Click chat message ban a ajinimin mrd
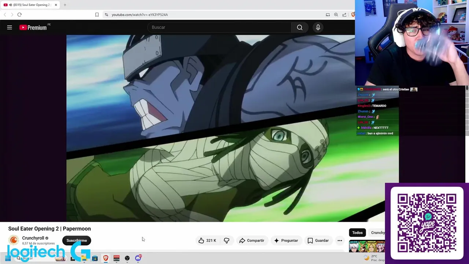This screenshot has height=264, width=469. coord(380,133)
